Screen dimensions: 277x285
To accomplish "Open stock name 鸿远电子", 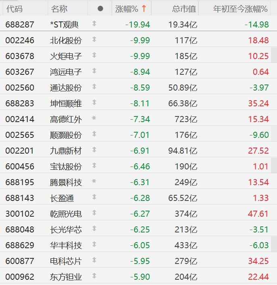I will pos(66,72).
